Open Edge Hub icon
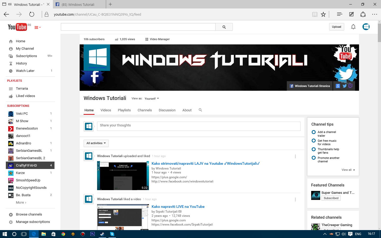 (340, 14)
